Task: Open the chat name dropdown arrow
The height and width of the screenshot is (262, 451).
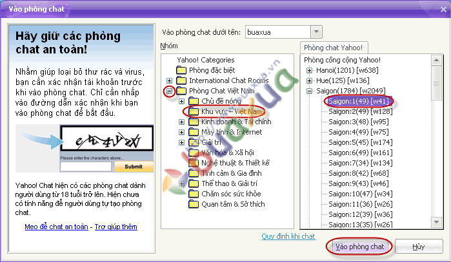Action: click(316, 32)
